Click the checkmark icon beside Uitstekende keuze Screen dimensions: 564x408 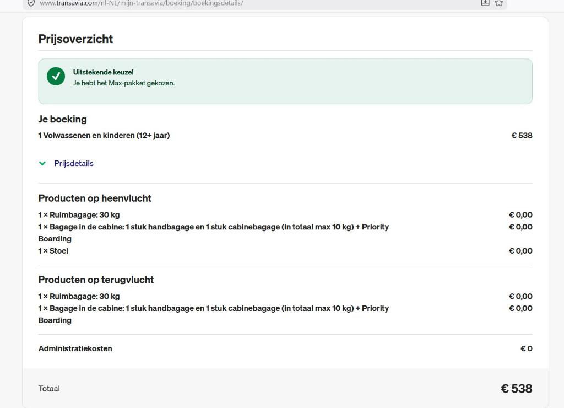56,76
